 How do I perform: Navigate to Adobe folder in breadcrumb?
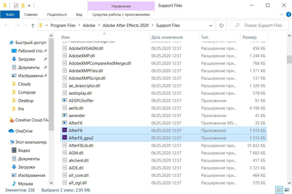(x=89, y=25)
